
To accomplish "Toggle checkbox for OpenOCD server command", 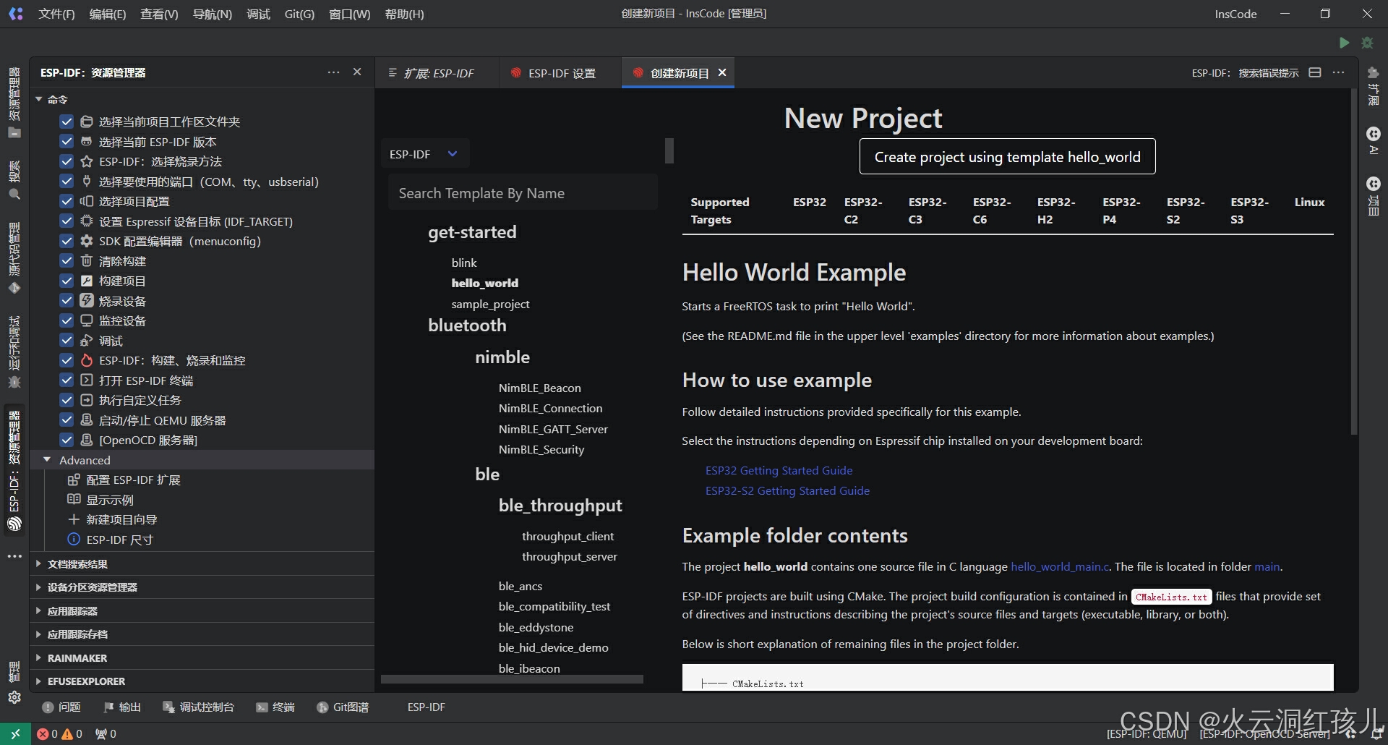I will [x=67, y=440].
